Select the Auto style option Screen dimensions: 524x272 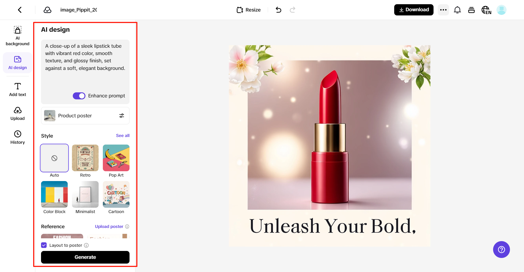[54, 158]
